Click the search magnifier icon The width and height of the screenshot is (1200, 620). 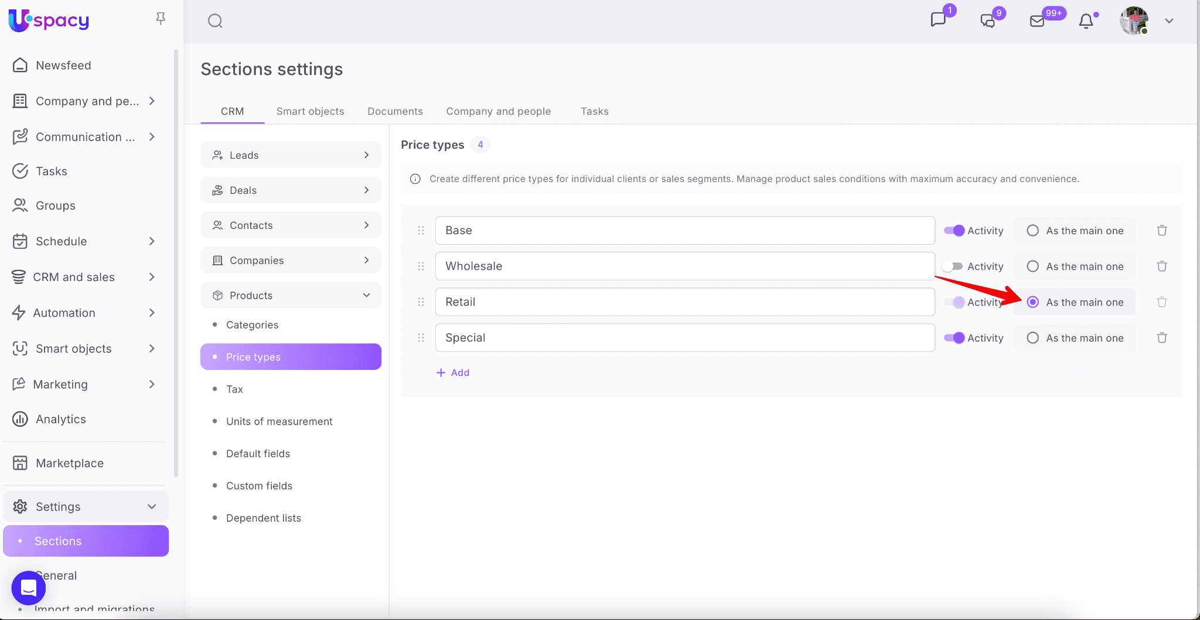coord(215,21)
